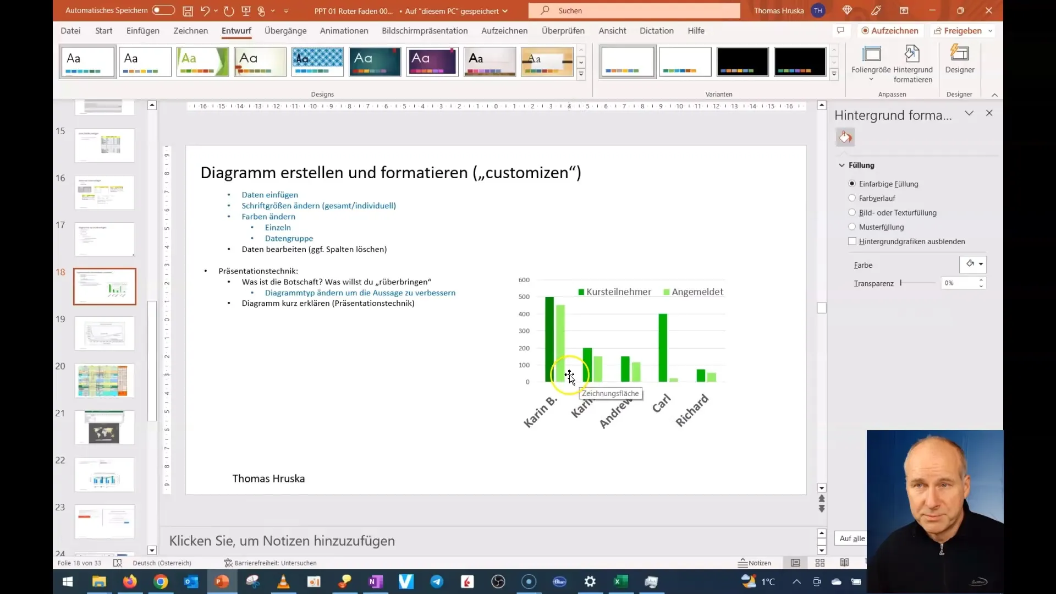This screenshot has height=594, width=1056.
Task: Open the Transparenz value dropdown stepper
Action: (981, 283)
